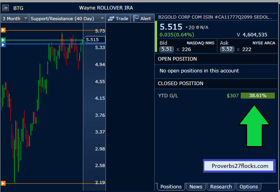
Task: Select the blue arrow marker on chart edge
Action: point(3,45)
